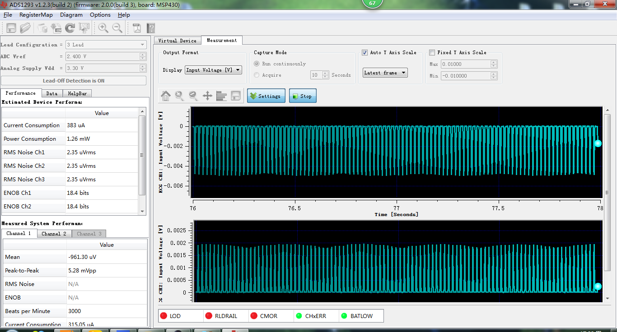
Task: Enable the Fixed Y Axis Scale checkbox
Action: [432, 53]
